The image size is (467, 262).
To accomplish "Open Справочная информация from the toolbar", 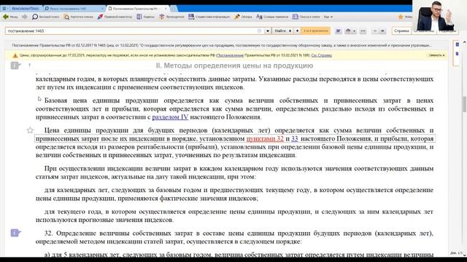I will tap(209, 17).
